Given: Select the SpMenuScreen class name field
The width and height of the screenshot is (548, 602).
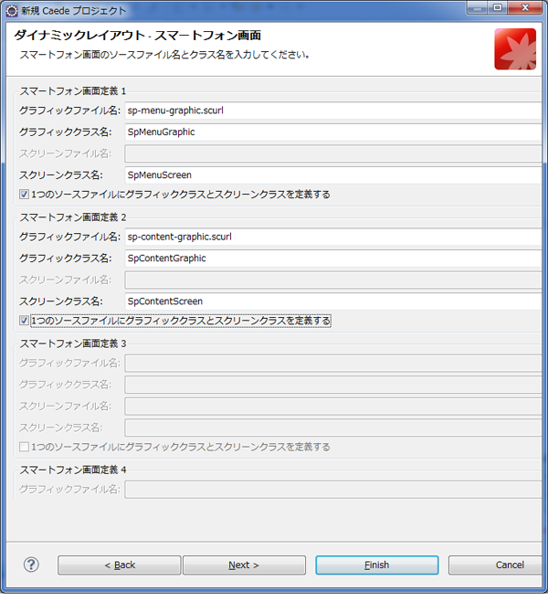Looking at the screenshot, I should tap(334, 174).
